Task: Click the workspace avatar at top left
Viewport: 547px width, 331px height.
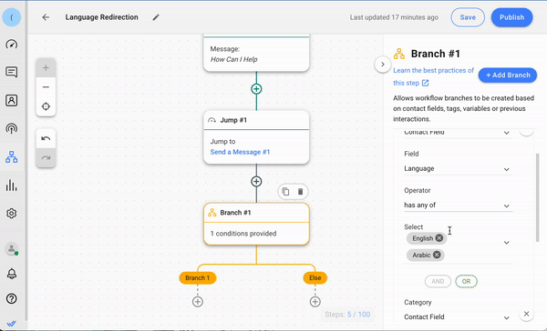Action: click(12, 17)
